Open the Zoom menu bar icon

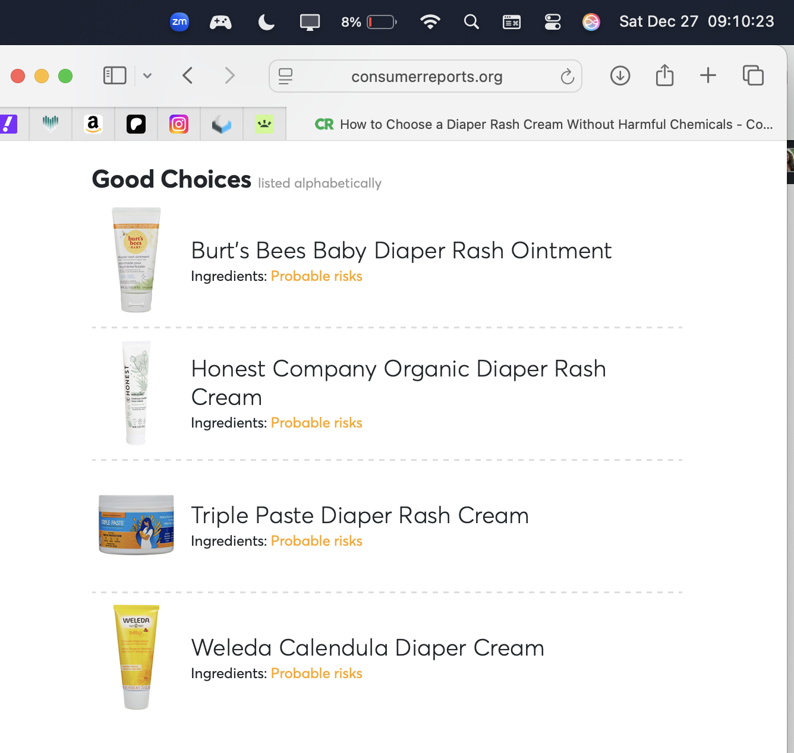pos(179,22)
